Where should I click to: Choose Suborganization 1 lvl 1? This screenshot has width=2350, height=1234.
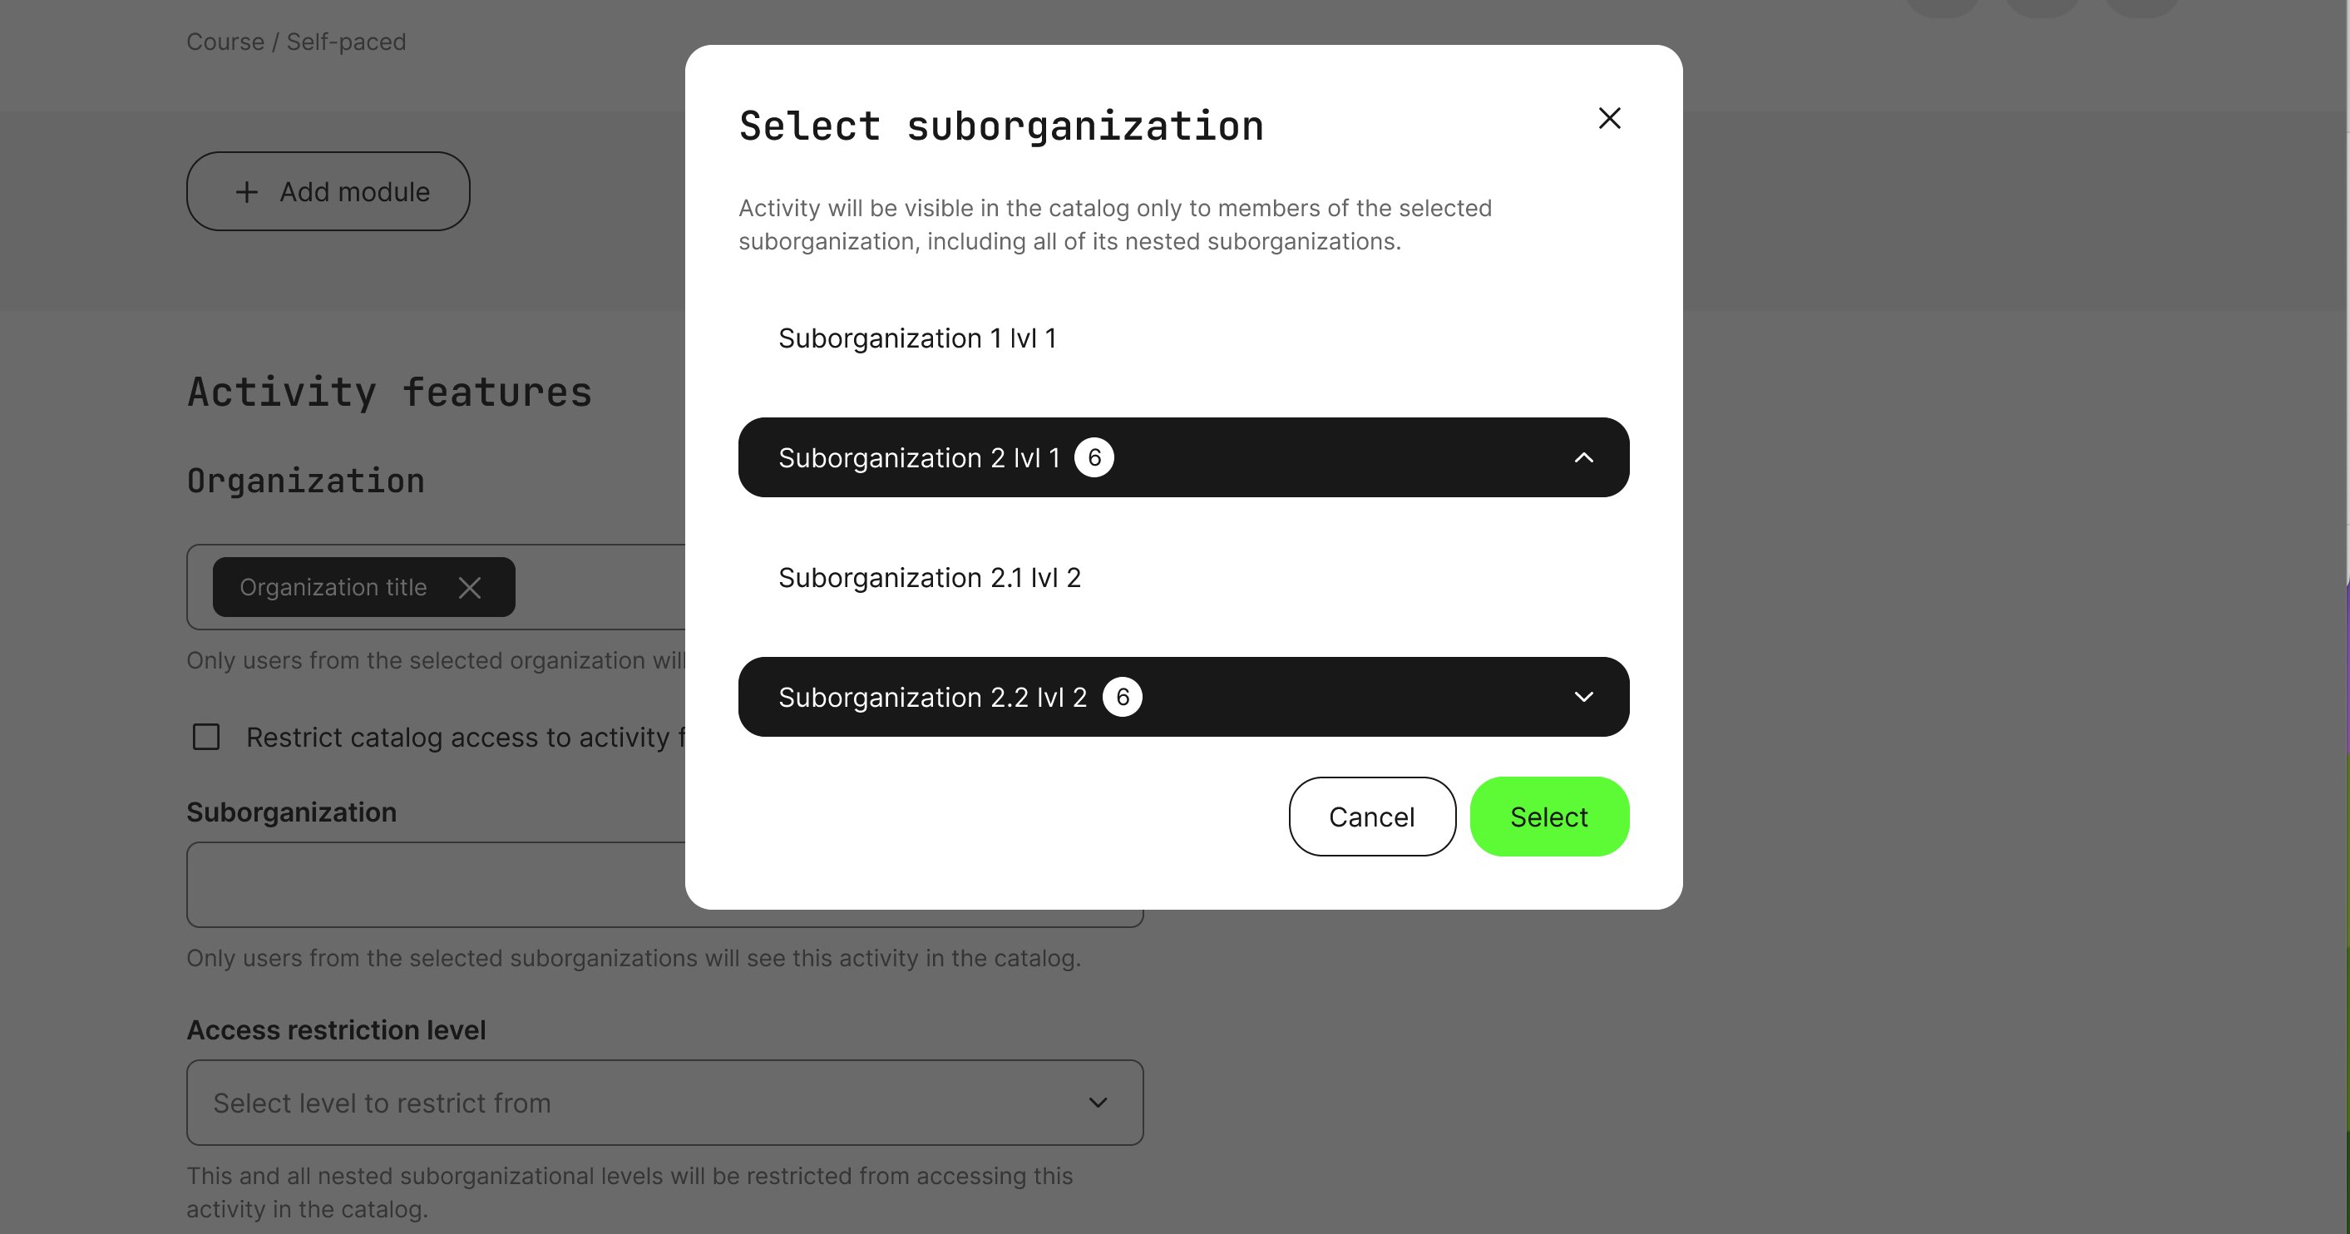click(917, 338)
